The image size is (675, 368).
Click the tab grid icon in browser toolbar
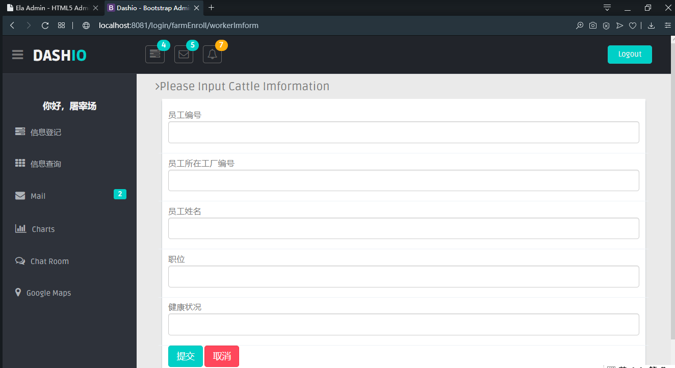tap(61, 25)
